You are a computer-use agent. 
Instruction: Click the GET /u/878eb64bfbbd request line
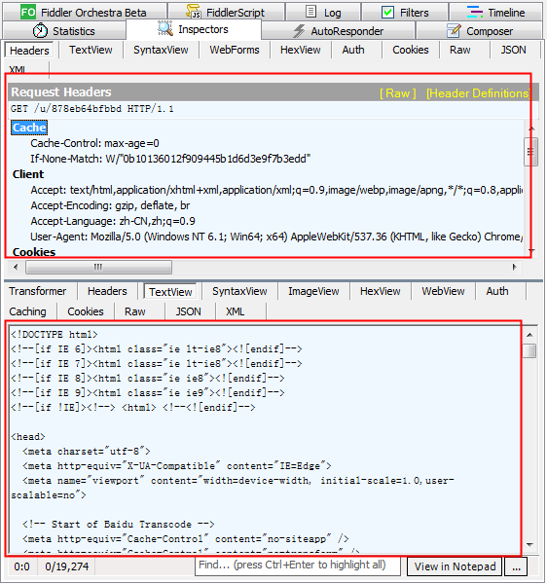[x=91, y=109]
